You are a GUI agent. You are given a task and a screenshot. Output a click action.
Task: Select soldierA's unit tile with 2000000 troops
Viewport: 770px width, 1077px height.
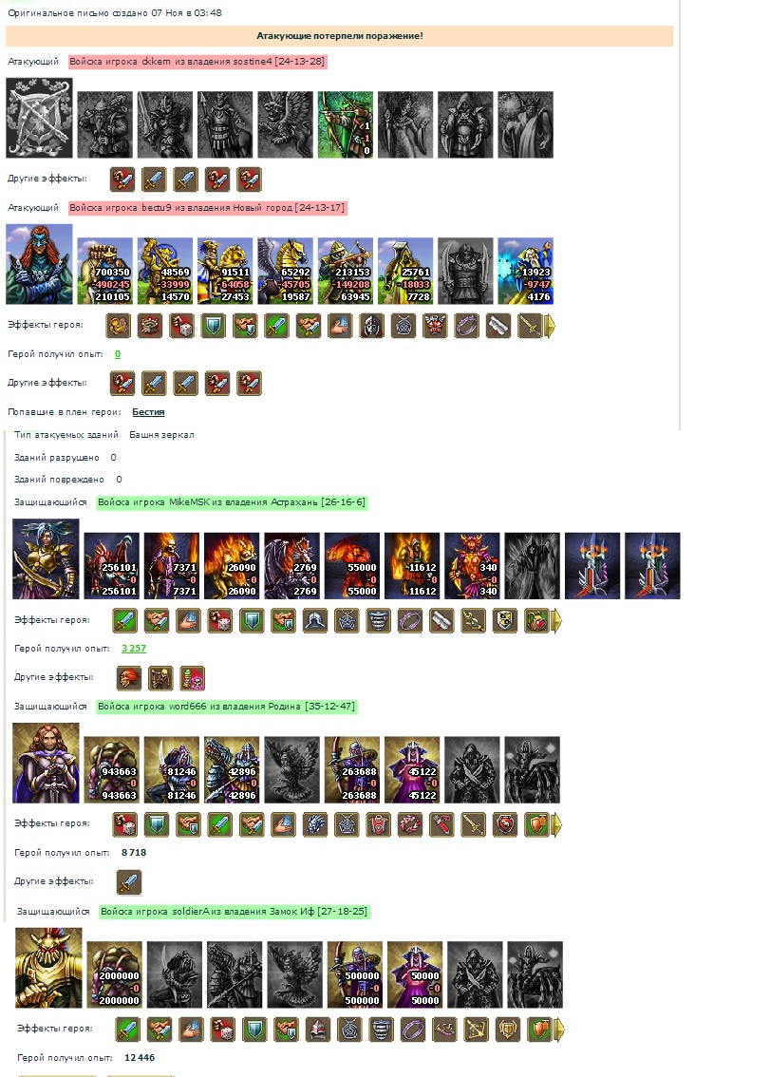click(115, 974)
